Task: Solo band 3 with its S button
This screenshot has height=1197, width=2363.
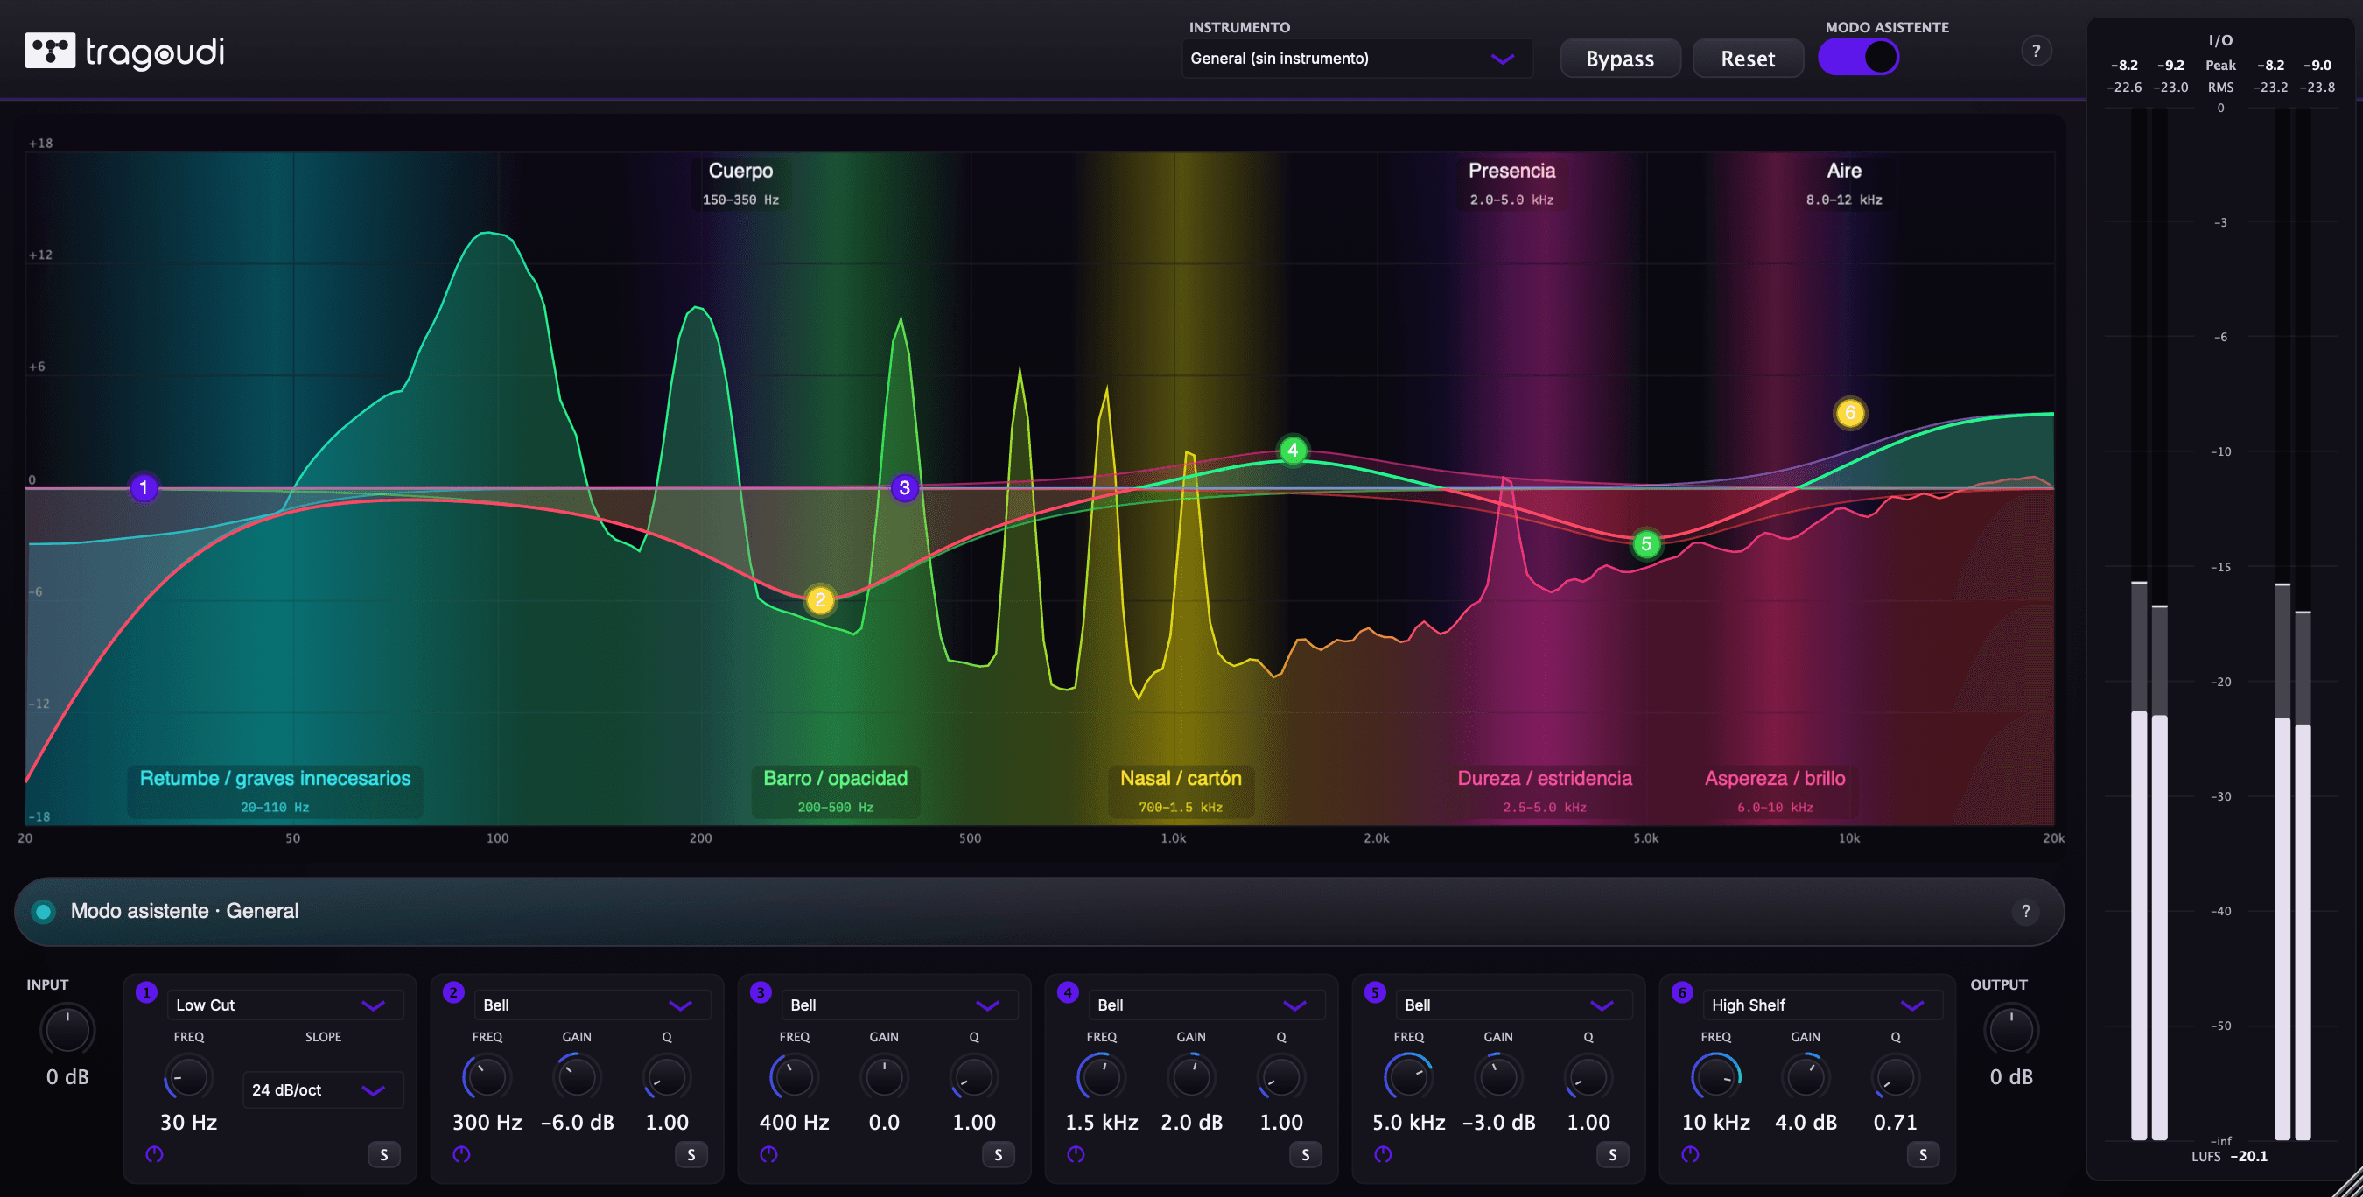Action: [x=998, y=1155]
